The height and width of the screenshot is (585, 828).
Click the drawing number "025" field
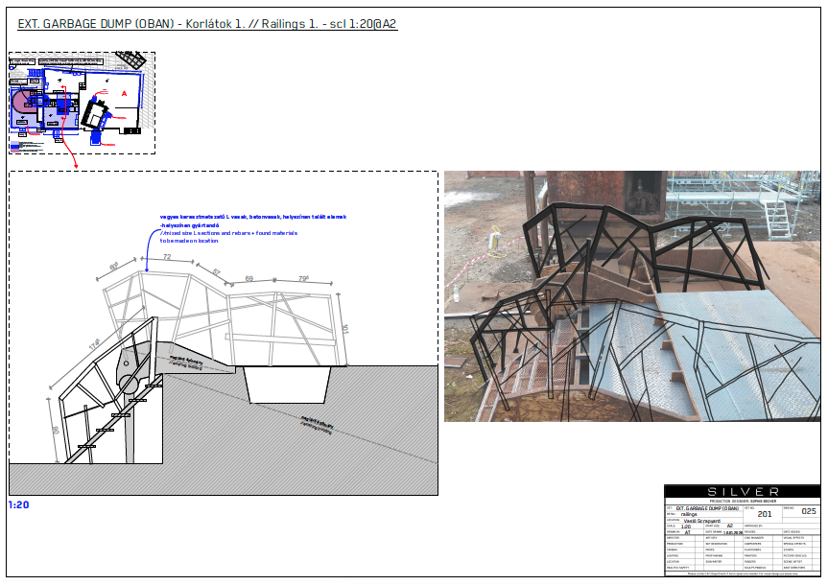[808, 511]
